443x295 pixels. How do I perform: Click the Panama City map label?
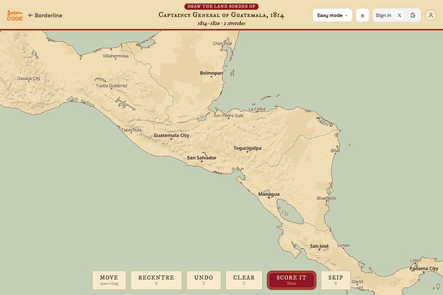424,269
